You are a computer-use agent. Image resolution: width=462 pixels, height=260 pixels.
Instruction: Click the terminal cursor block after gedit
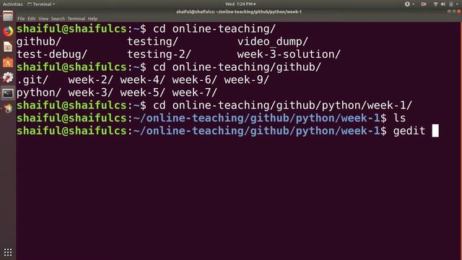[435, 131]
